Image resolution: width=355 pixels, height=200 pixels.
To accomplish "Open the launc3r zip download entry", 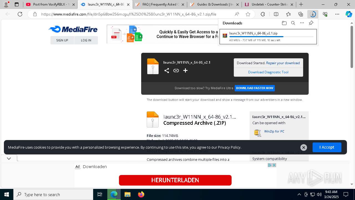I will pos(268,37).
